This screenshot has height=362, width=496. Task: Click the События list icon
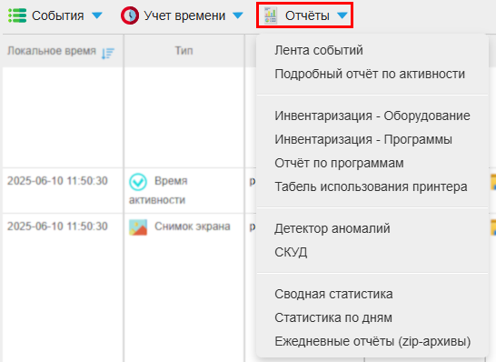(17, 15)
